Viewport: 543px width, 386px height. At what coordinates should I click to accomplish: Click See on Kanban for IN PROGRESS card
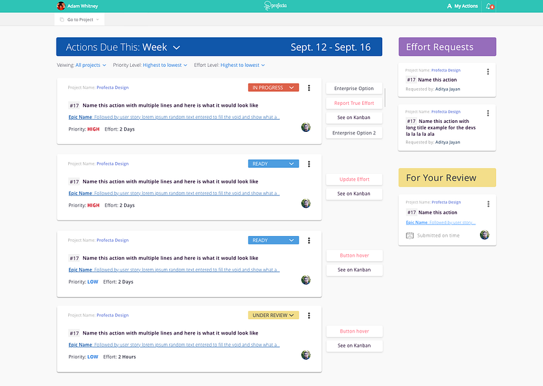[x=354, y=118]
